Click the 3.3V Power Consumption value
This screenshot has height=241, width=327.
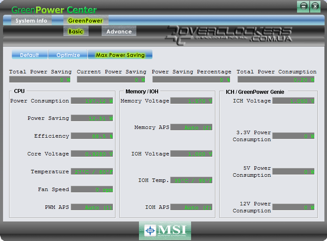(294, 136)
